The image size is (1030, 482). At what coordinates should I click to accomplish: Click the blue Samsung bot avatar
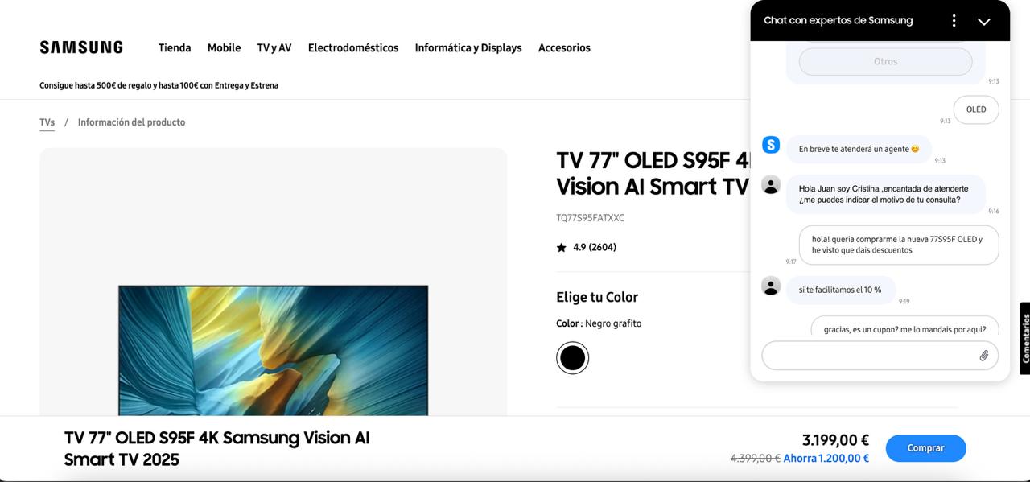point(771,145)
